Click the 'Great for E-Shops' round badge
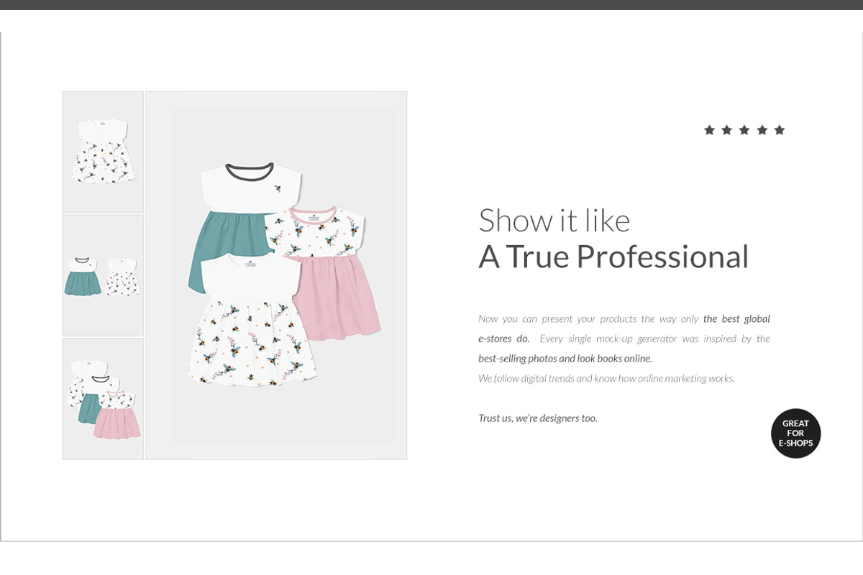Viewport: 863px width, 575px height. coord(795,433)
